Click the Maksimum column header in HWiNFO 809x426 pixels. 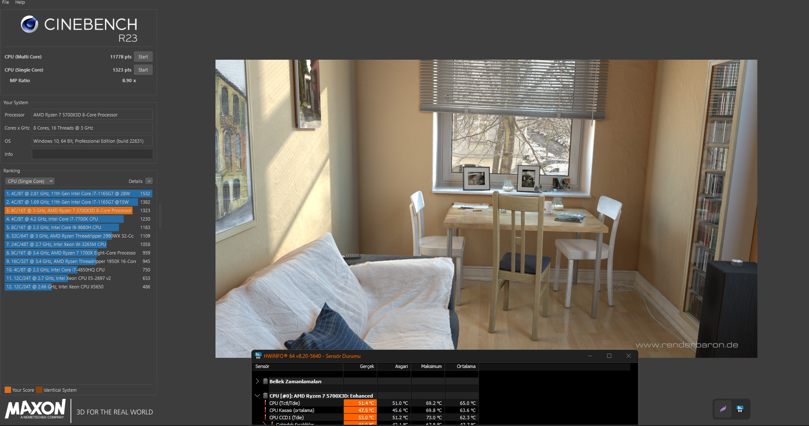coord(428,366)
